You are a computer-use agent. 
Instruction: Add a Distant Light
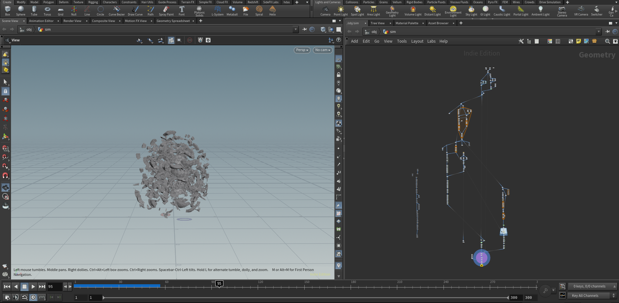[x=432, y=11]
